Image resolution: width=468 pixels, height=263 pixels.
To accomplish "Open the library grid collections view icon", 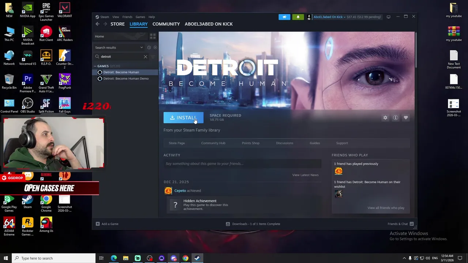I will pyautogui.click(x=153, y=36).
